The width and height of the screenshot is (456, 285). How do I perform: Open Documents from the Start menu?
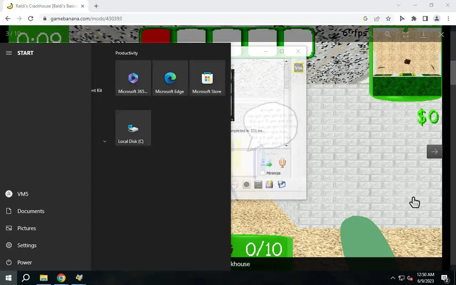pyautogui.click(x=46, y=211)
